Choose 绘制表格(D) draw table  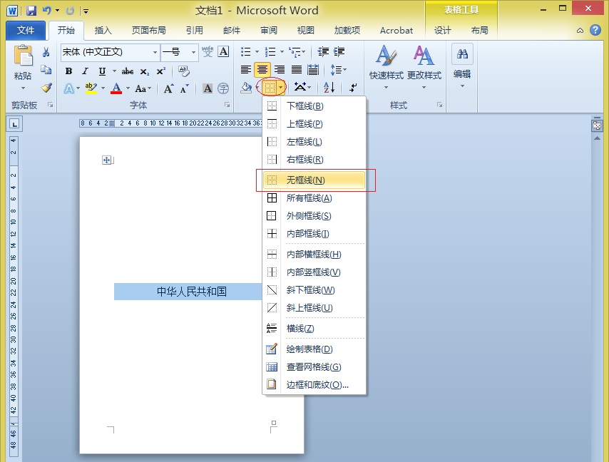point(314,349)
